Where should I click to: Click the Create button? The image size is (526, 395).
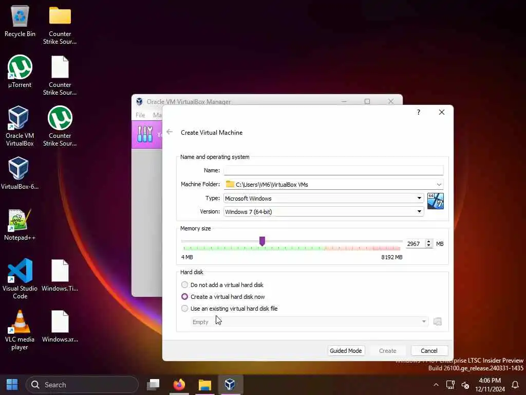coord(387,351)
